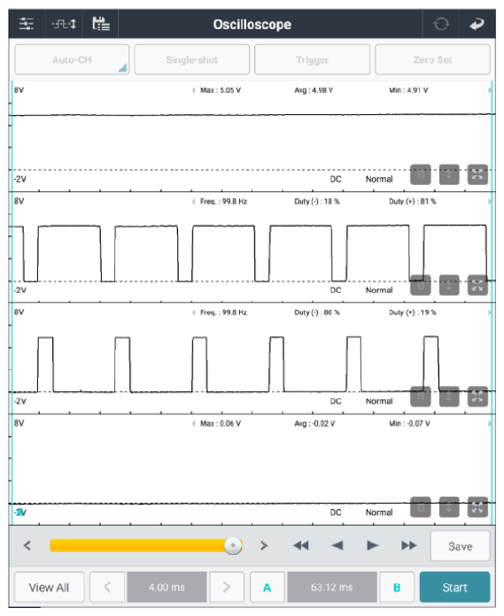The height and width of the screenshot is (616, 504).
Task: Increase the 4.00 ms time base
Action: tap(227, 588)
